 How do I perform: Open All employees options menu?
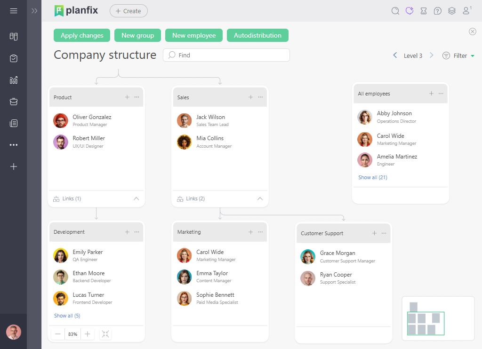[441, 94]
